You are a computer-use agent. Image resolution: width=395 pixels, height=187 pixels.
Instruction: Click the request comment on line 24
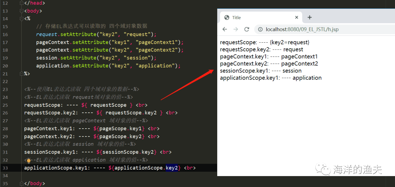point(78,97)
